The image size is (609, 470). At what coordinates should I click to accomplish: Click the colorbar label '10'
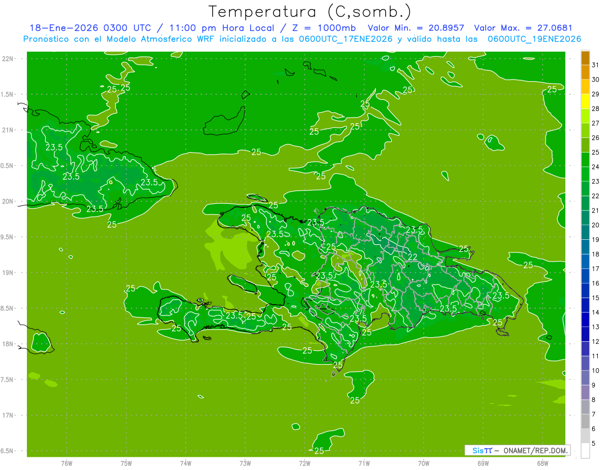coord(595,371)
